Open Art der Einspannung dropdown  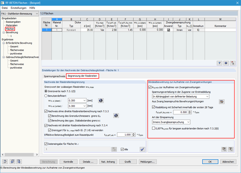click(x=188, y=122)
